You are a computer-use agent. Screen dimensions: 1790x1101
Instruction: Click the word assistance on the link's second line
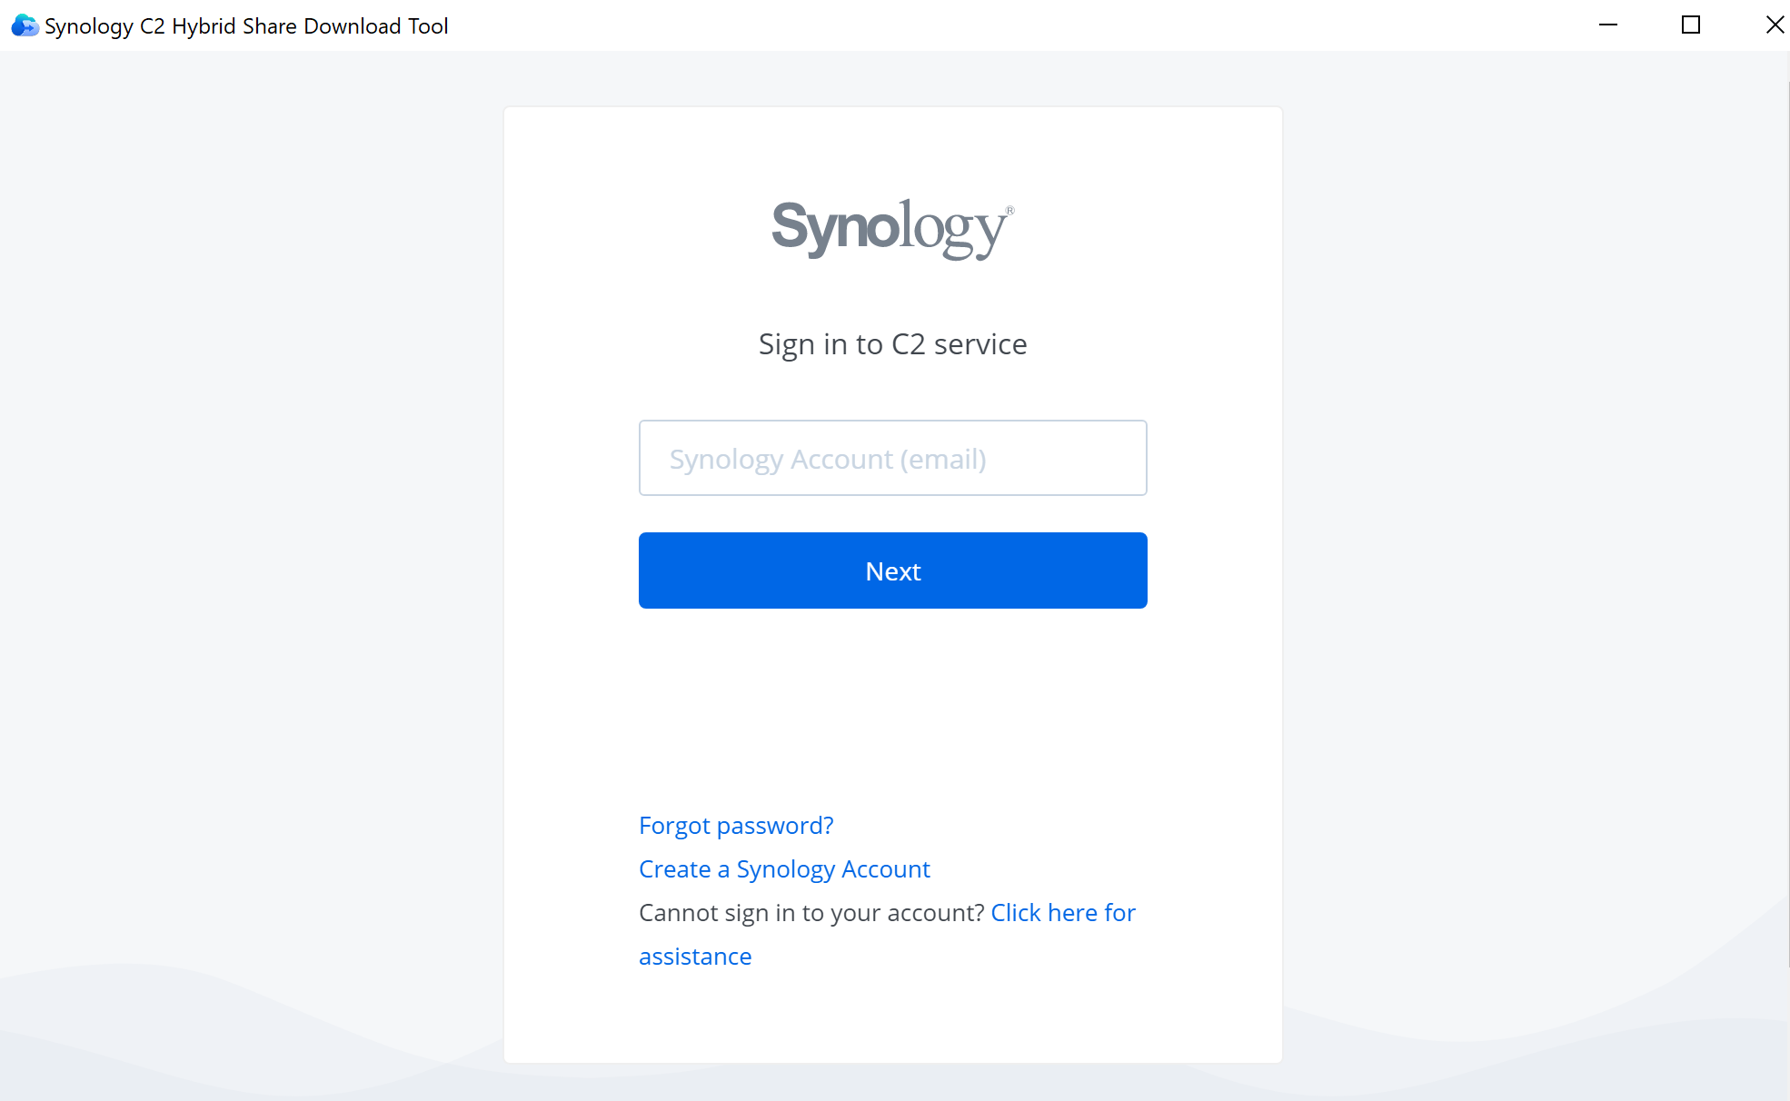point(695,956)
